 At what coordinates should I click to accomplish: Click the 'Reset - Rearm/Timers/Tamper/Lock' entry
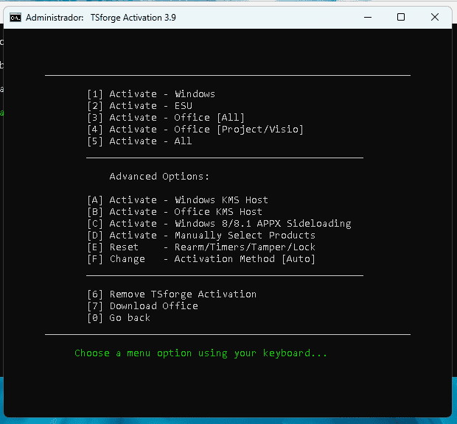pos(200,247)
